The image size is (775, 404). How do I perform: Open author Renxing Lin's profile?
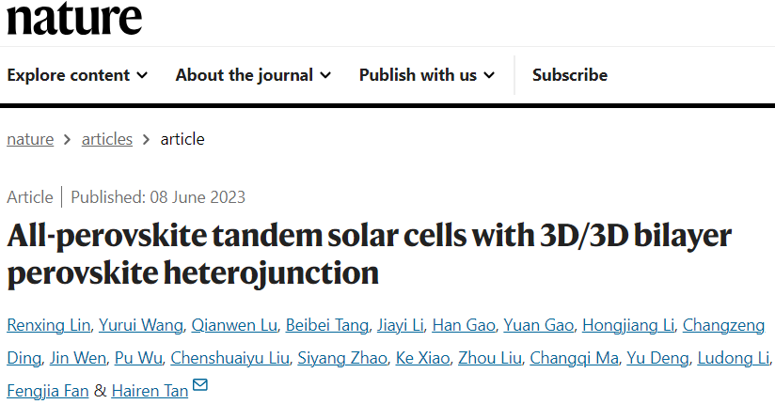tap(49, 325)
